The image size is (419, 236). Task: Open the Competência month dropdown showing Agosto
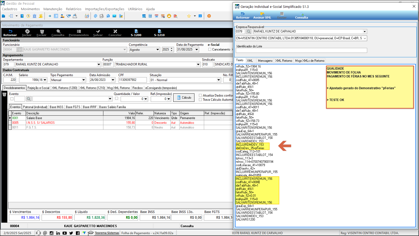point(158,49)
